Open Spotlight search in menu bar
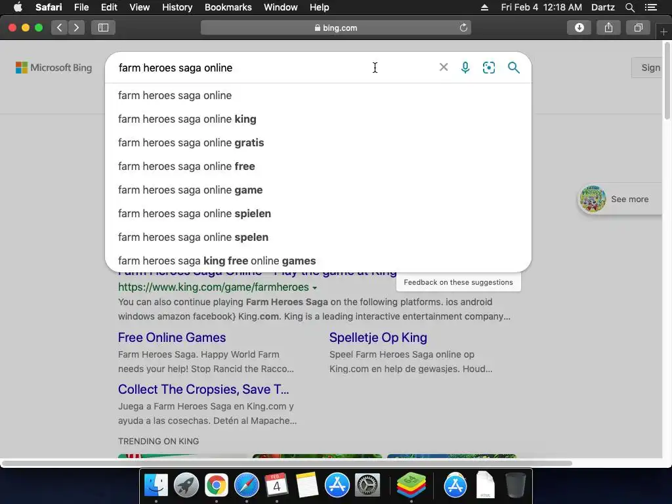This screenshot has height=504, width=672. [x=629, y=7]
